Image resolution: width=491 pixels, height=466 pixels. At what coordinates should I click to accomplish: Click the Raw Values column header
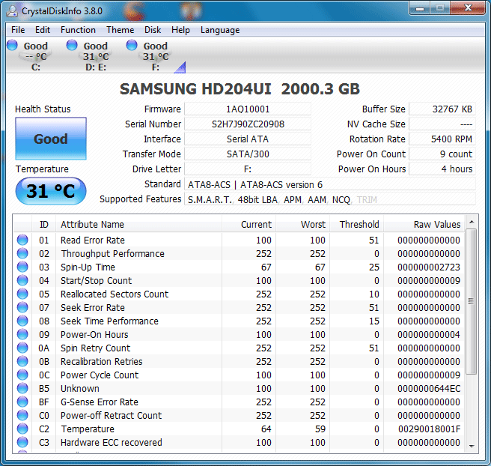point(424,224)
